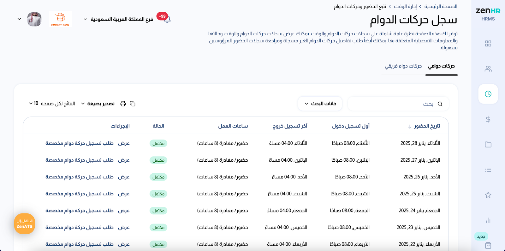Click date cell الإثنين، يناير 27, 2025

coord(420,160)
